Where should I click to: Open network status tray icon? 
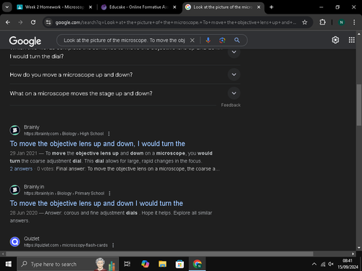click(x=323, y=264)
